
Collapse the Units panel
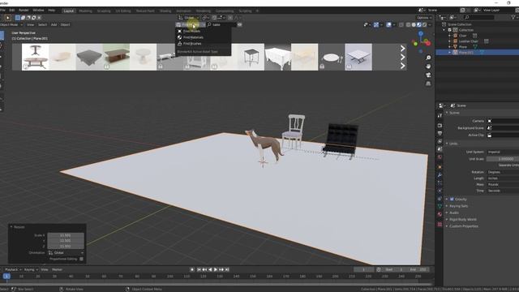[x=453, y=144]
